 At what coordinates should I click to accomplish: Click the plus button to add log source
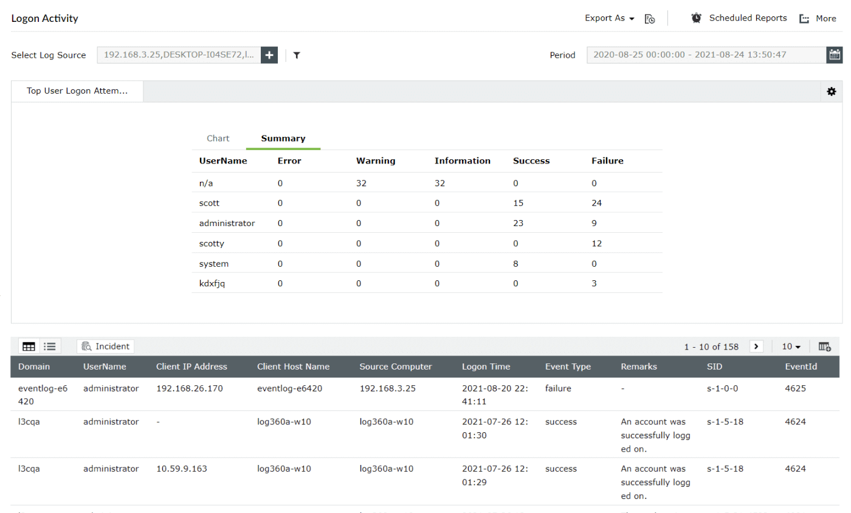coord(269,55)
